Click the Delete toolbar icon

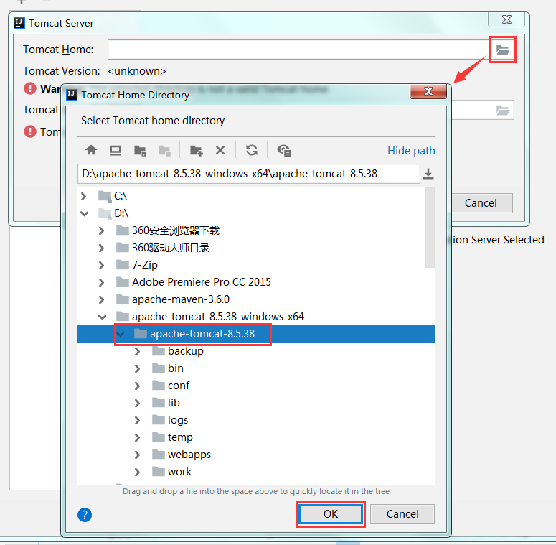pyautogui.click(x=220, y=150)
